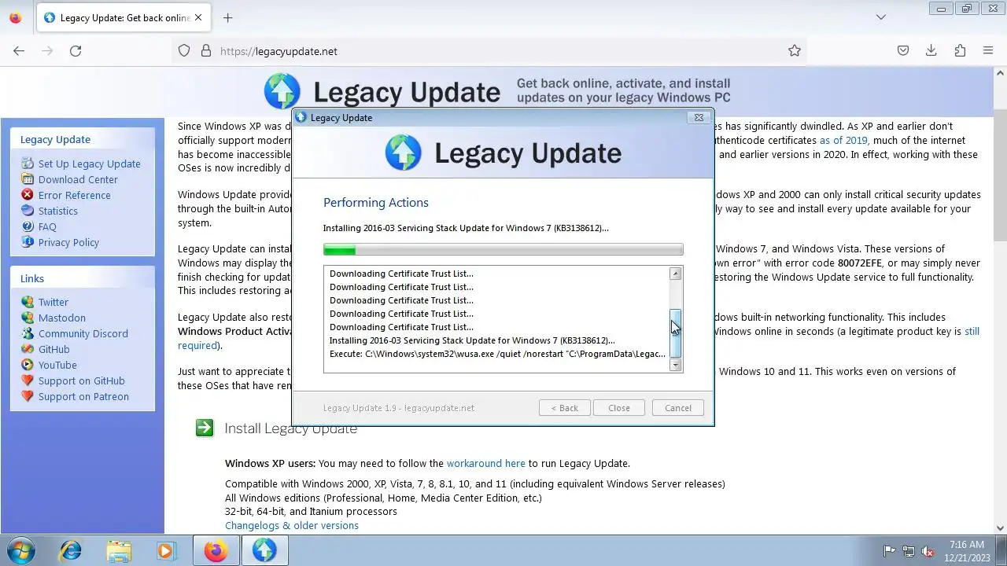This screenshot has width=1007, height=566.
Task: Select the Legacy Update: Get back online tab
Action: click(x=124, y=17)
